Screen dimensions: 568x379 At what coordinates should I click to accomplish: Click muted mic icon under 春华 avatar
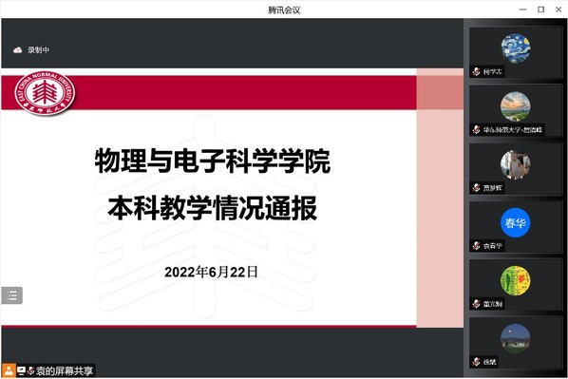click(477, 246)
